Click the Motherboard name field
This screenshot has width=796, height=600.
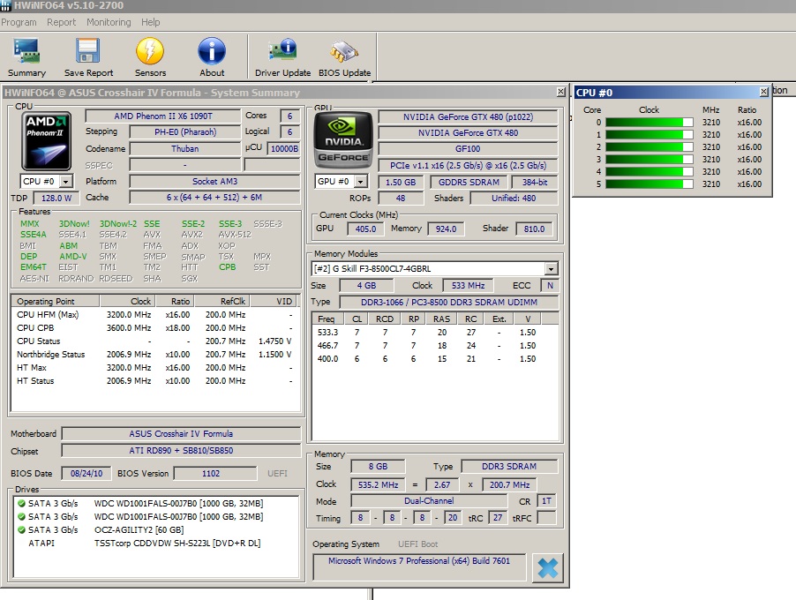click(182, 434)
